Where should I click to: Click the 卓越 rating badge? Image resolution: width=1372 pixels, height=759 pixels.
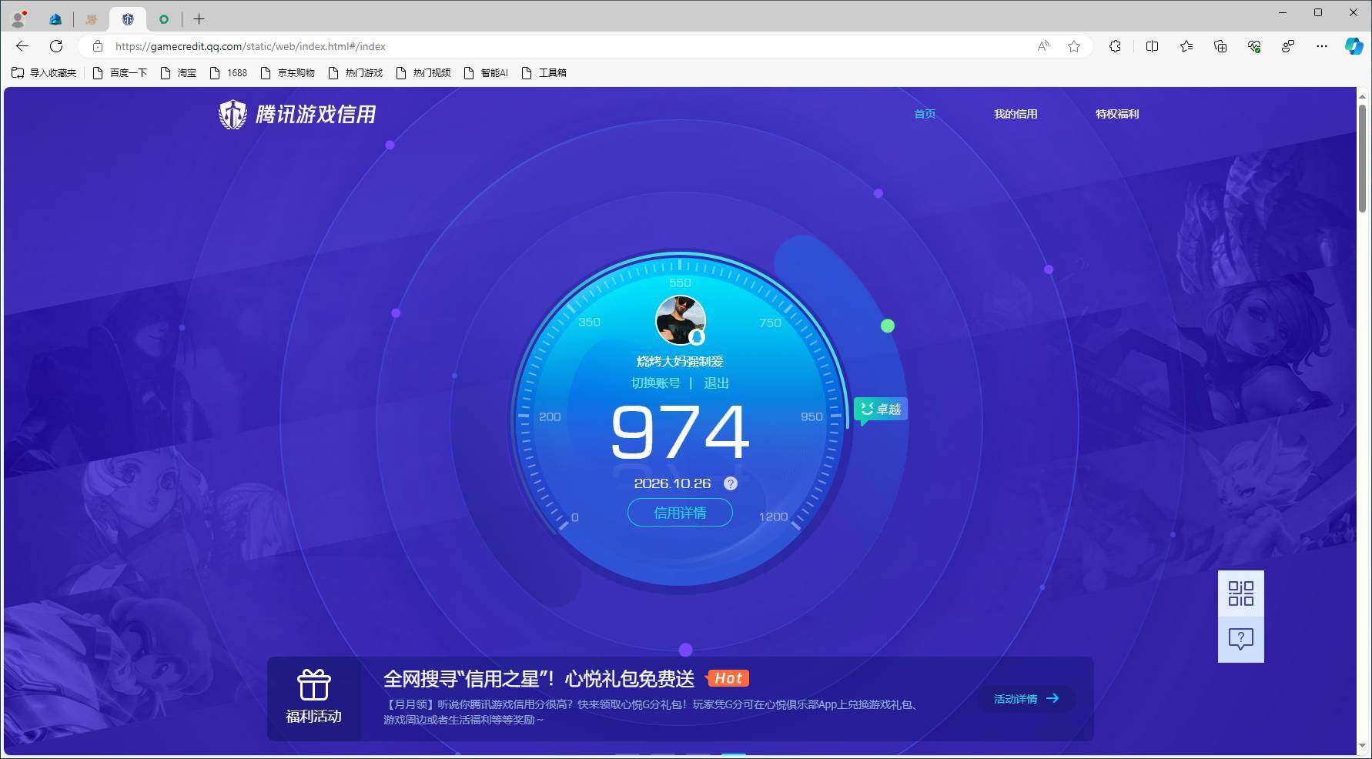881,409
